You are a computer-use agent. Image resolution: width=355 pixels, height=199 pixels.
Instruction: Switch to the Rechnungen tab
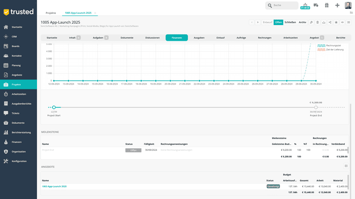[264, 37]
